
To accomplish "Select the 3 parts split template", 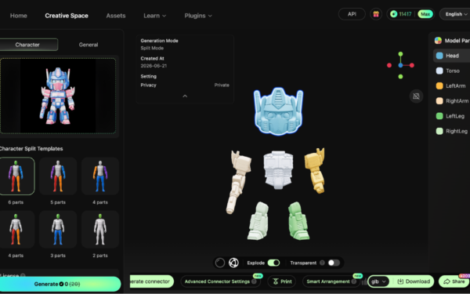I will pyautogui.click(x=58, y=230).
